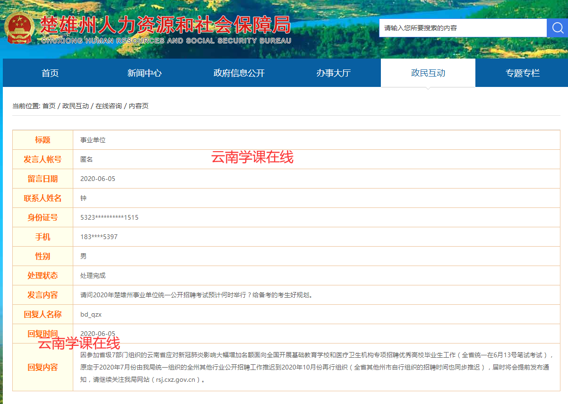The height and width of the screenshot is (404, 568).
Task: Click the 联系人姓名 row label
Action: (x=43, y=198)
